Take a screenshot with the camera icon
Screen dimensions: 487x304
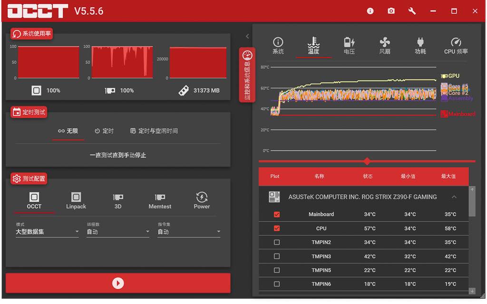391,11
